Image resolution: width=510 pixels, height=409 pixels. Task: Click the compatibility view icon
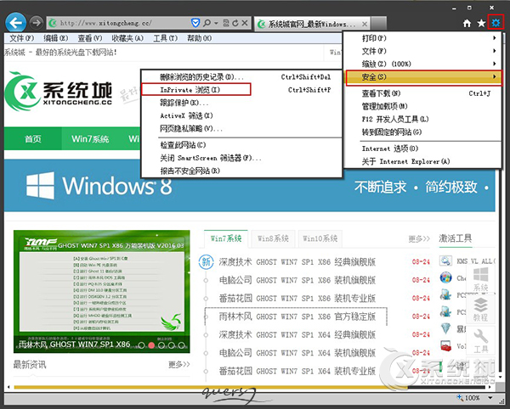[226, 23]
